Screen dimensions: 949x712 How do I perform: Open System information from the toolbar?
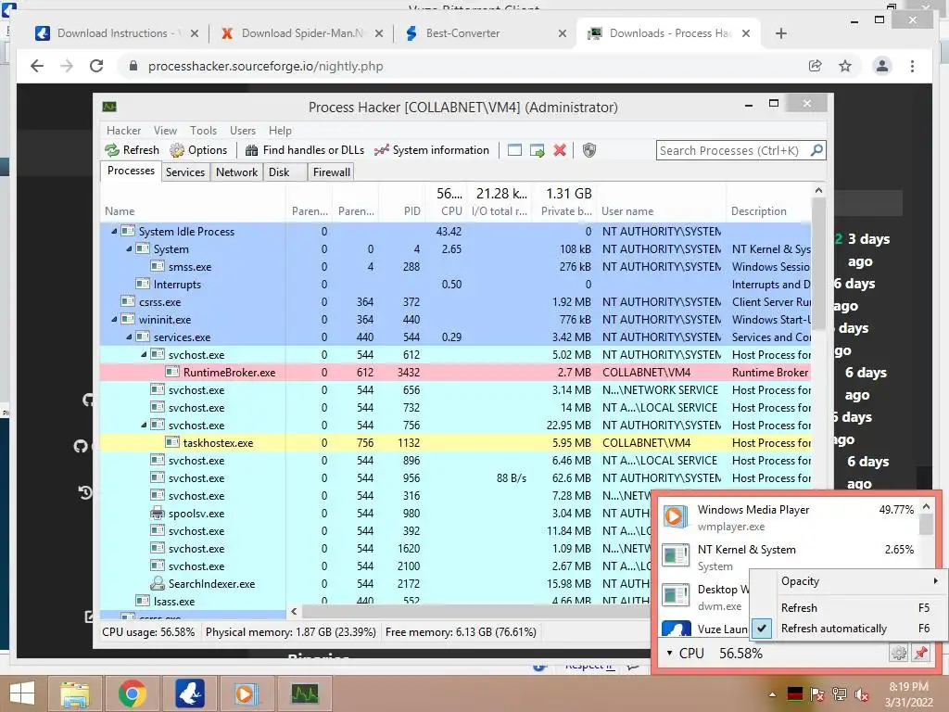pyautogui.click(x=431, y=150)
